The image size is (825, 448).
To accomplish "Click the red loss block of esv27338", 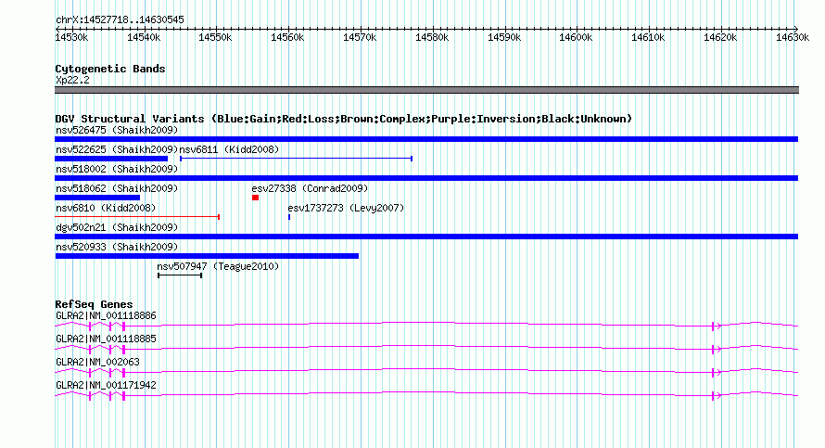I will click(255, 198).
